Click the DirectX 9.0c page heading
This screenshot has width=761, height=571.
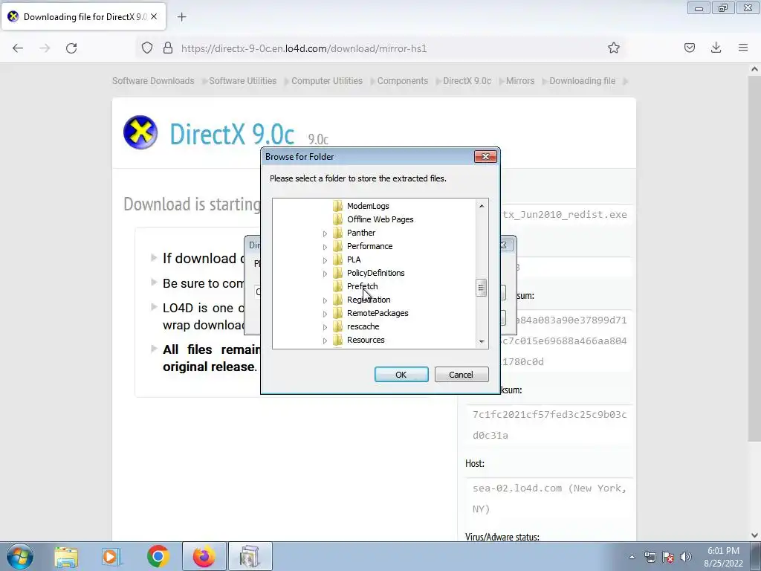(232, 134)
